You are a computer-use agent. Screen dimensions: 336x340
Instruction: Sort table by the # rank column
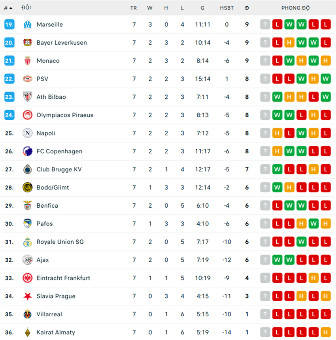pos(8,8)
